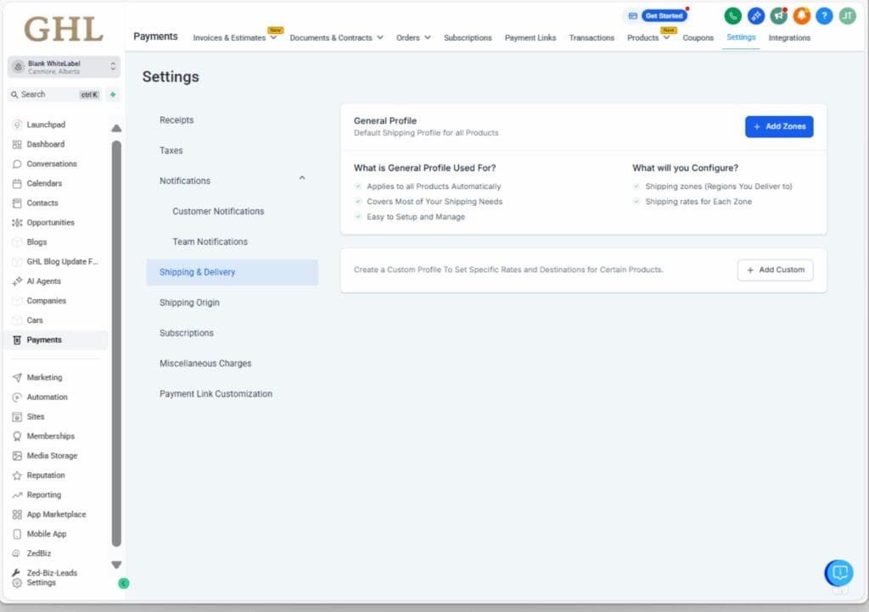
Task: Click the sidebar search field
Action: 51,95
